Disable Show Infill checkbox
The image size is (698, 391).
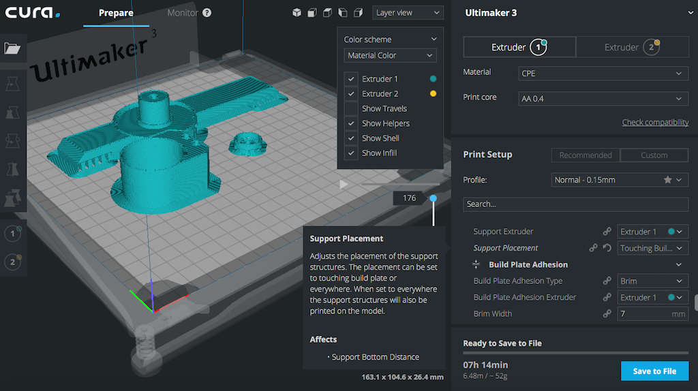point(351,153)
